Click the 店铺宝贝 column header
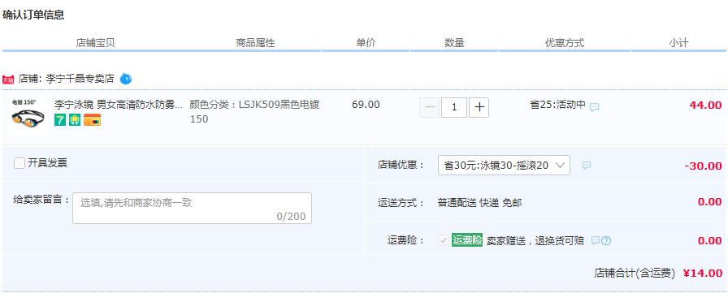 pyautogui.click(x=95, y=43)
